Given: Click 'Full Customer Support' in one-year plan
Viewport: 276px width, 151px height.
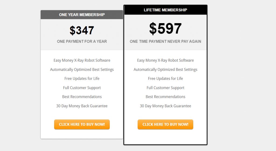Looking at the screenshot, I should tap(82, 88).
